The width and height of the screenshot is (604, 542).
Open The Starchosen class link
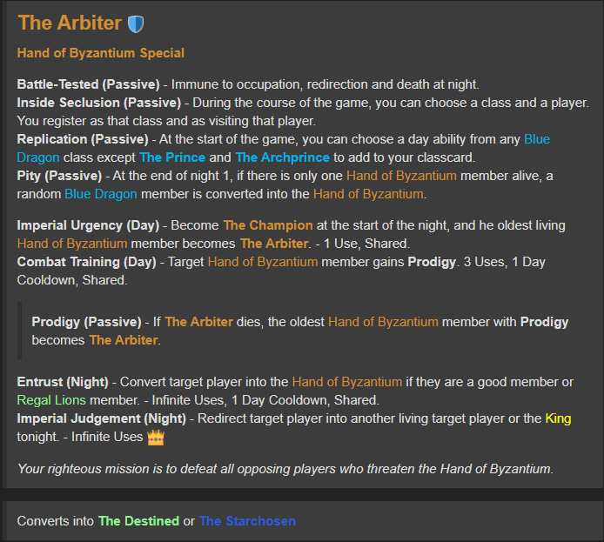247,521
